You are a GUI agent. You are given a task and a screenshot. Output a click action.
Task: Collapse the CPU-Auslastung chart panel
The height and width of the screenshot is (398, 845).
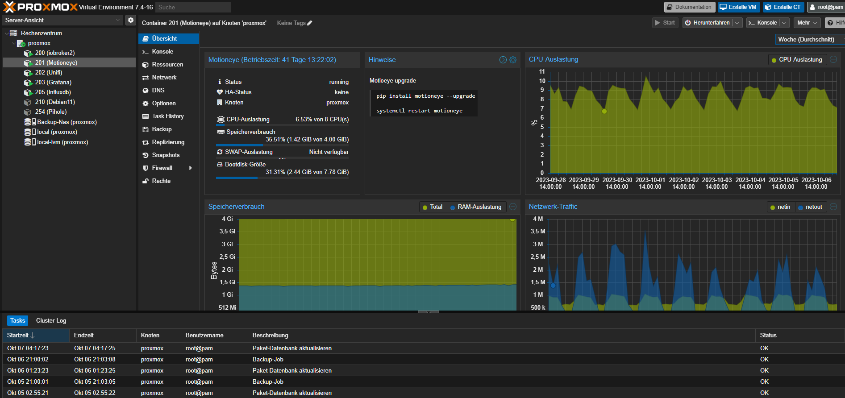pos(833,59)
